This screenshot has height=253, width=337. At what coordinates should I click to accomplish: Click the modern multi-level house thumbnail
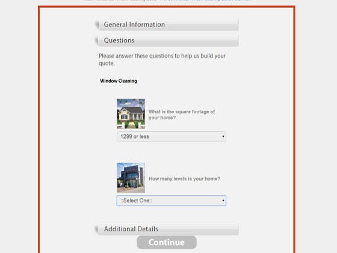pyautogui.click(x=131, y=178)
